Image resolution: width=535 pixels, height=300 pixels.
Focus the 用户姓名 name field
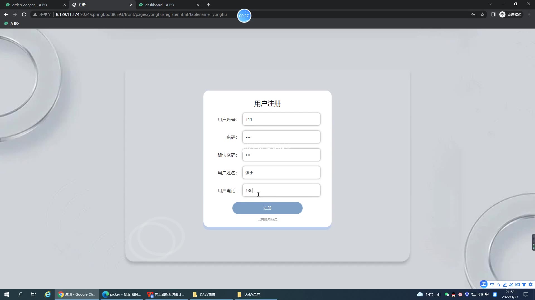point(281,173)
